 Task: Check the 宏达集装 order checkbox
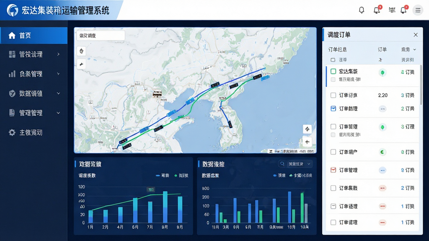coord(333,71)
